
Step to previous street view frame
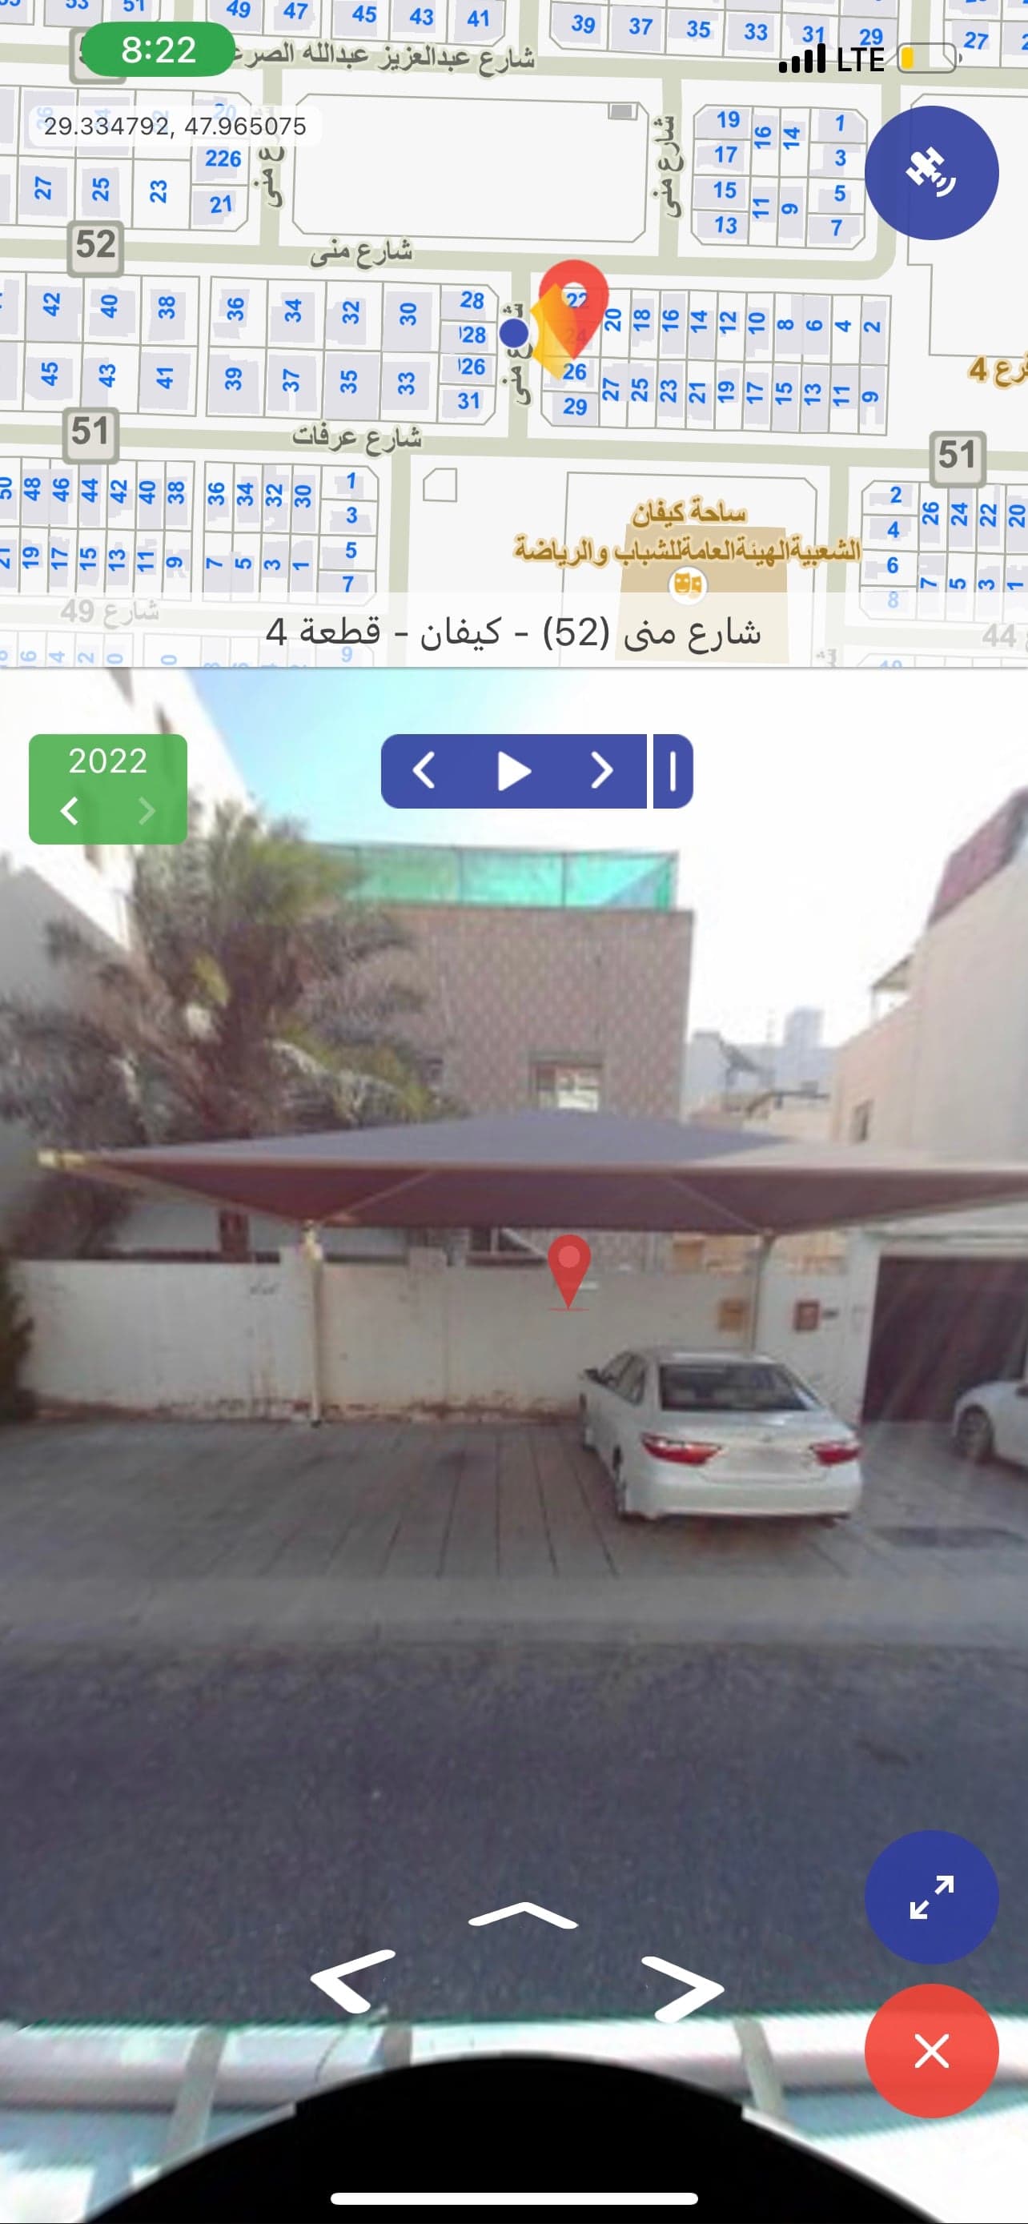pos(423,771)
